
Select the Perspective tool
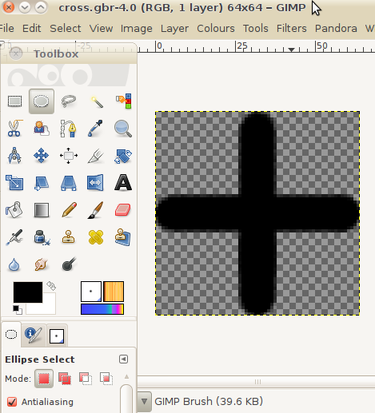coord(69,183)
